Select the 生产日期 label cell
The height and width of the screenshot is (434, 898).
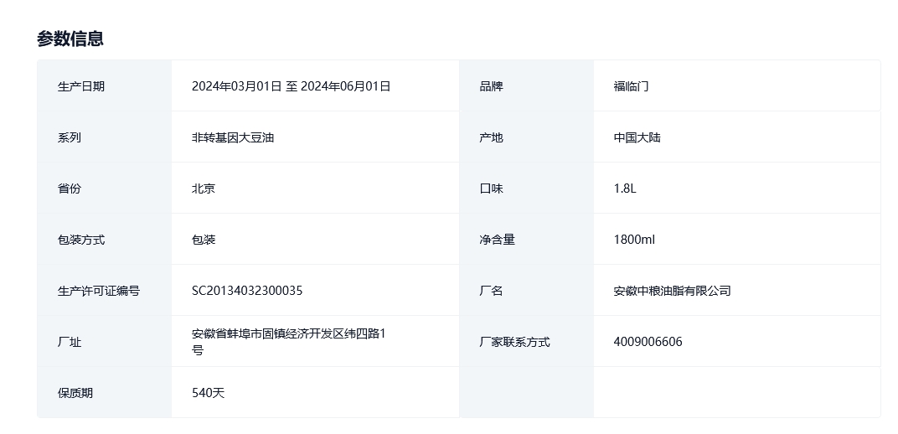104,86
